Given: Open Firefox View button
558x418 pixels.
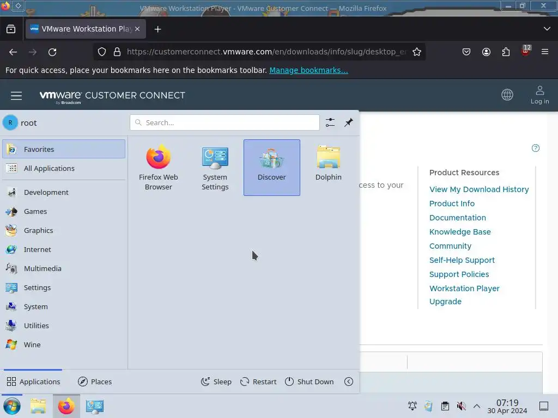Looking at the screenshot, I should pos(11,29).
